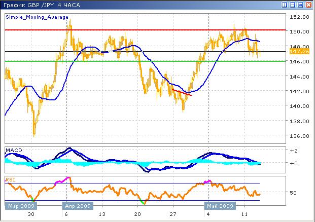This screenshot has height=222, width=315.
Task: Click the horizontal tile window icon in title bar
Action: (293, 5)
